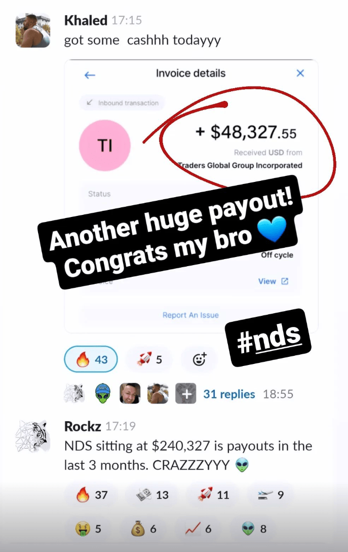Click the alien reaction with 8
Image resolution: width=348 pixels, height=552 pixels.
(254, 529)
